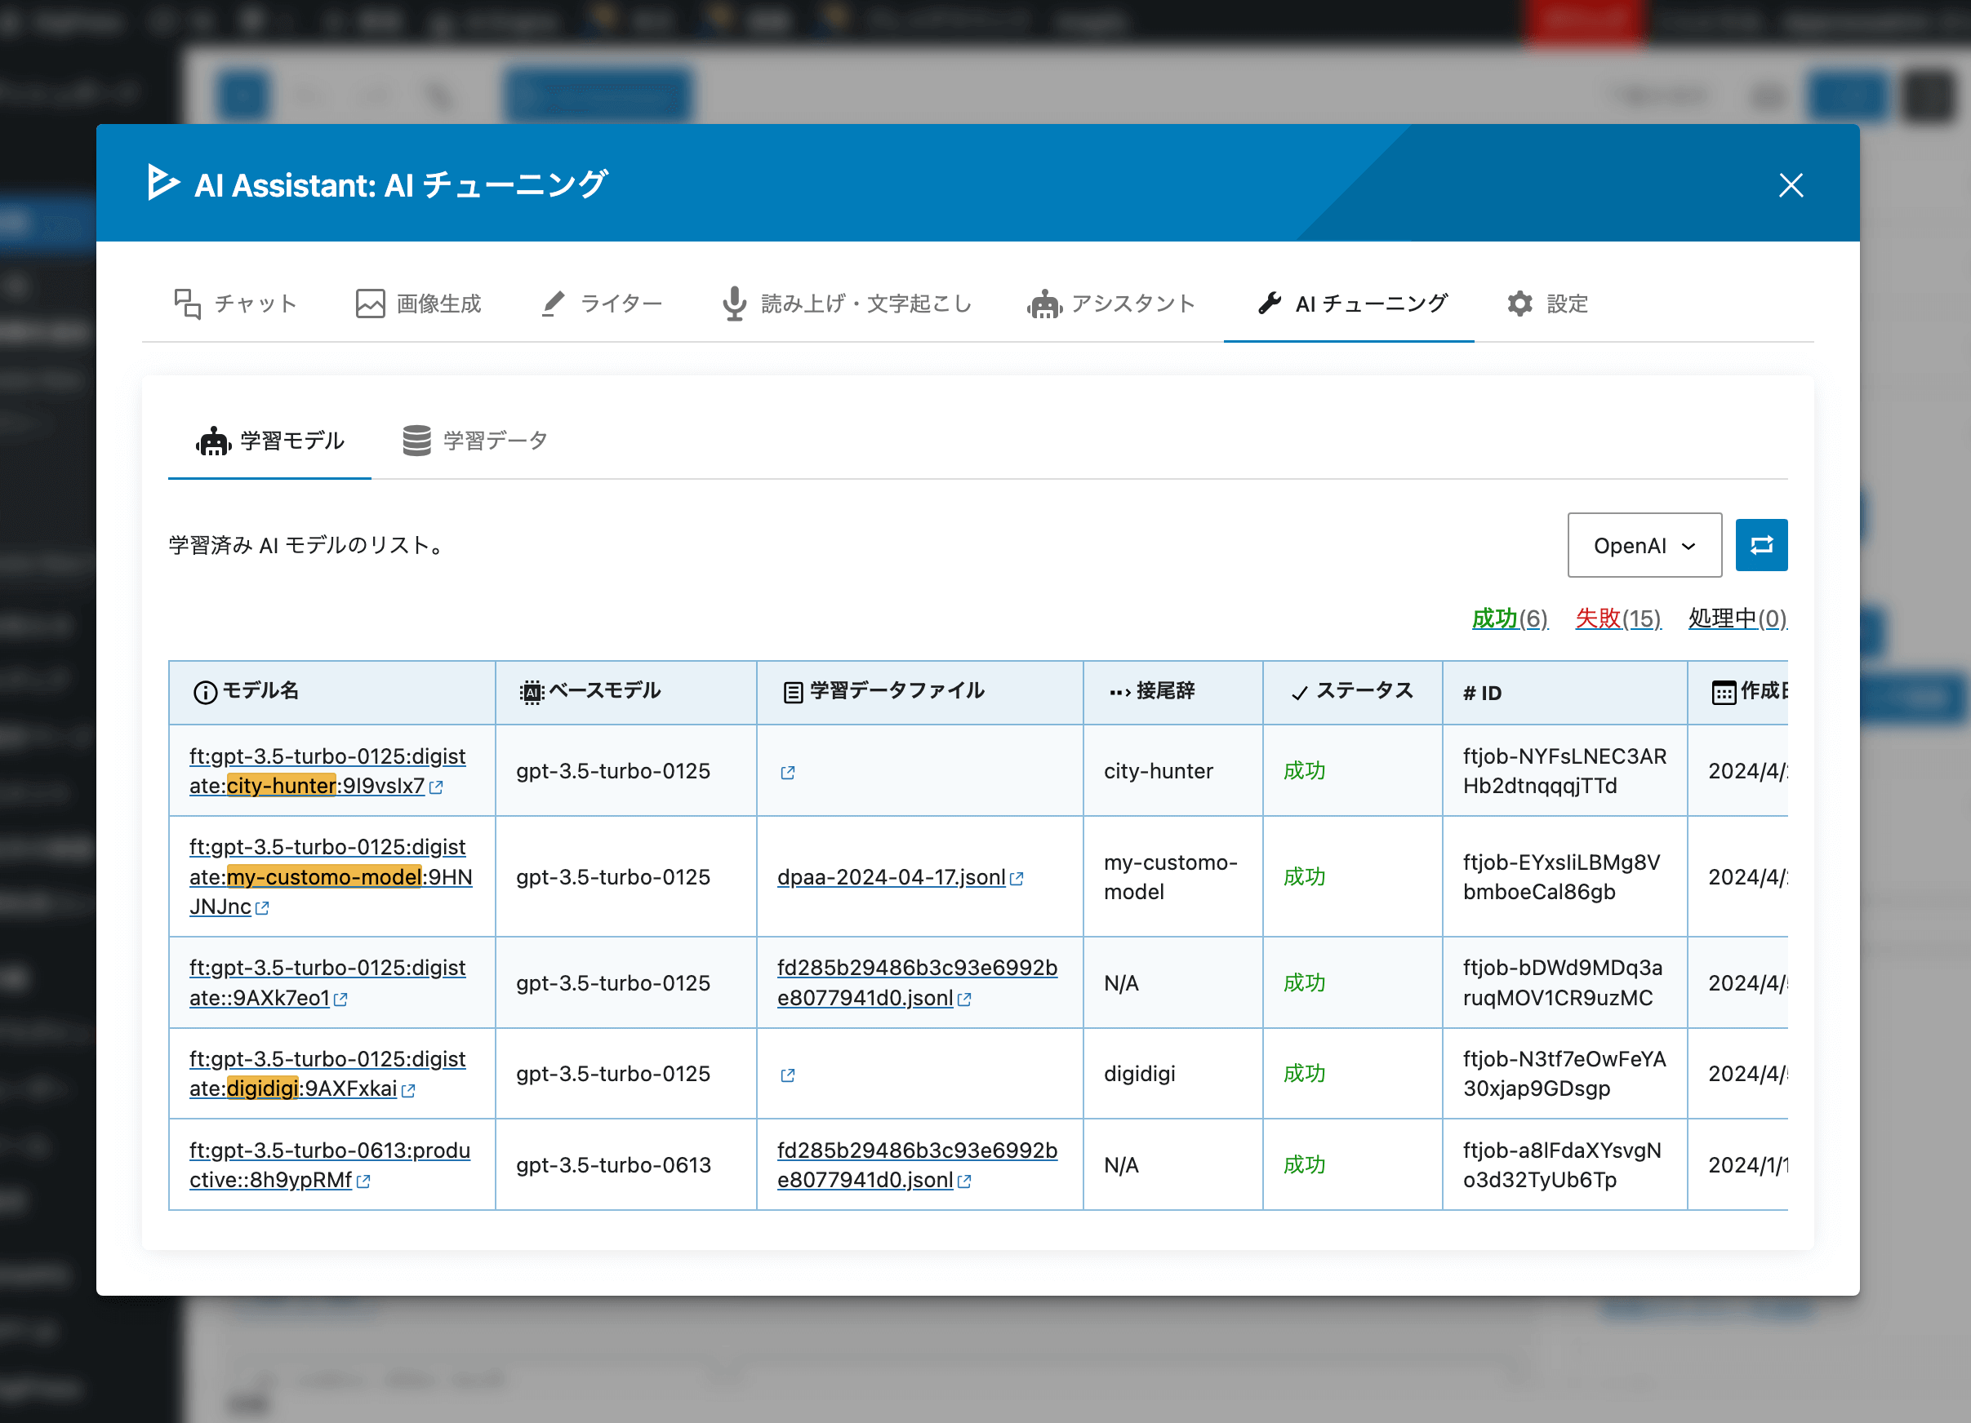Click external file icon in digidigi row
Viewport: 1971px width, 1423px height.
coord(787,1075)
